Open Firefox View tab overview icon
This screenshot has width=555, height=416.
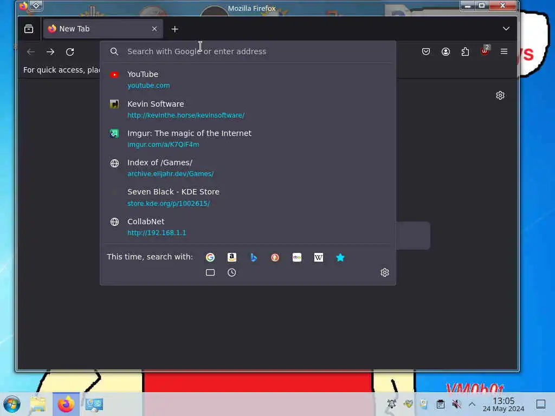(29, 29)
